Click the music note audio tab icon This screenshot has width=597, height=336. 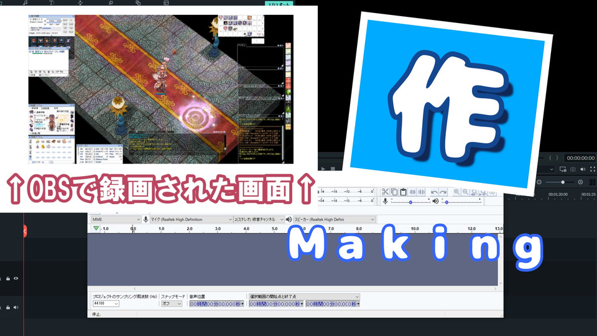pyautogui.click(x=25, y=2)
